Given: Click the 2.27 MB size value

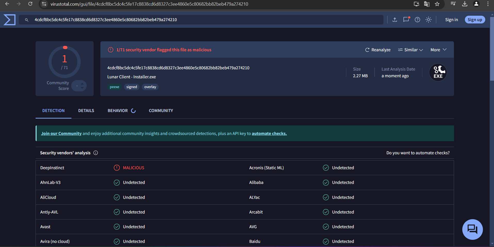Looking at the screenshot, I should 360,76.
